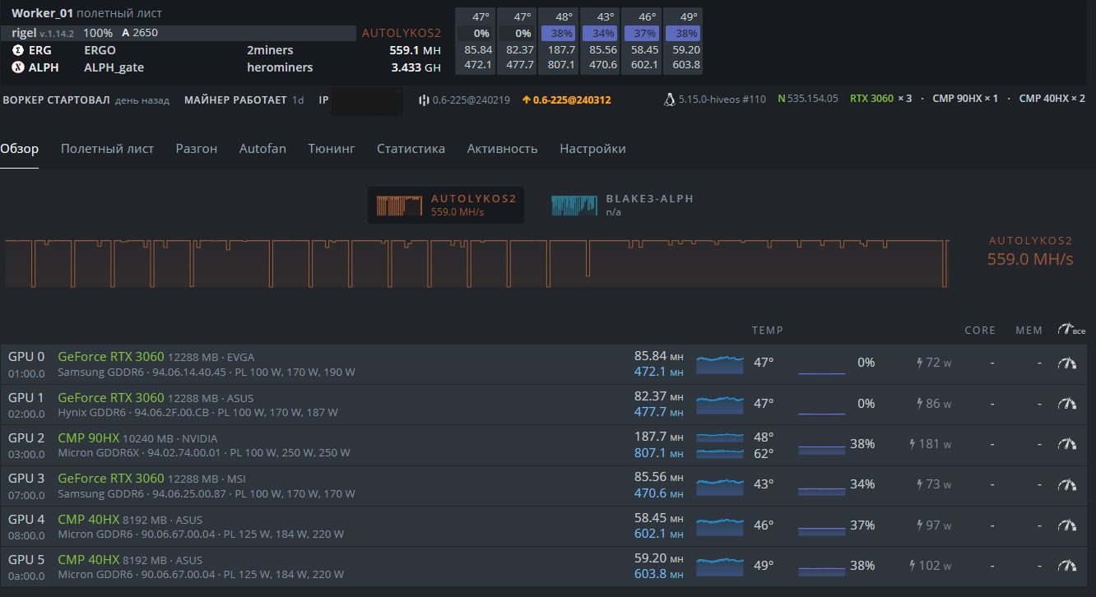Click the orange 0.6-225@240312 update link
Screen dimensions: 1096x597
tap(572, 99)
